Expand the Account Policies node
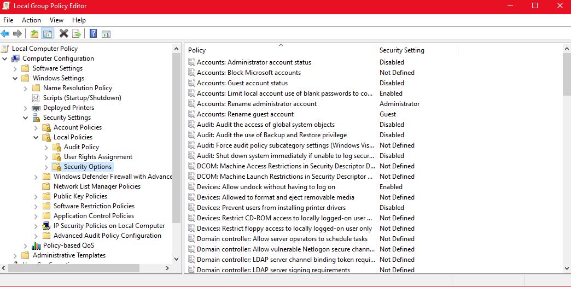 tap(36, 127)
